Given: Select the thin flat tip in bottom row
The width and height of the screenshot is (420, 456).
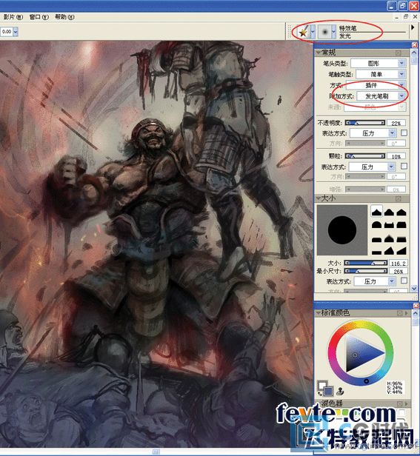Looking at the screenshot, I should tap(376, 251).
